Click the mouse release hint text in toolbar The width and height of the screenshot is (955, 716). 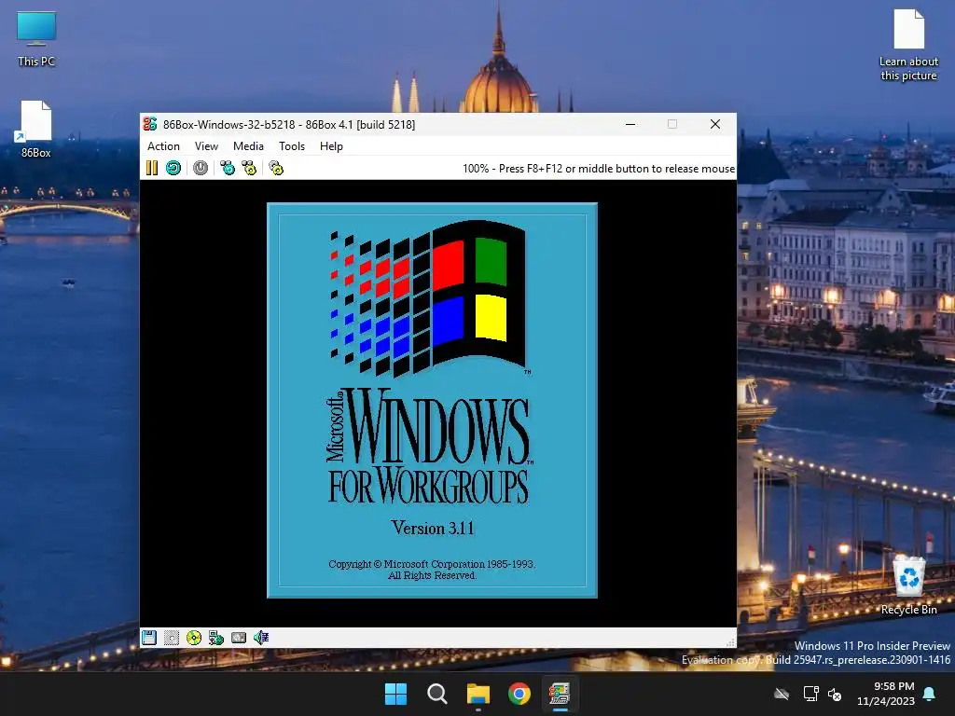599,169
